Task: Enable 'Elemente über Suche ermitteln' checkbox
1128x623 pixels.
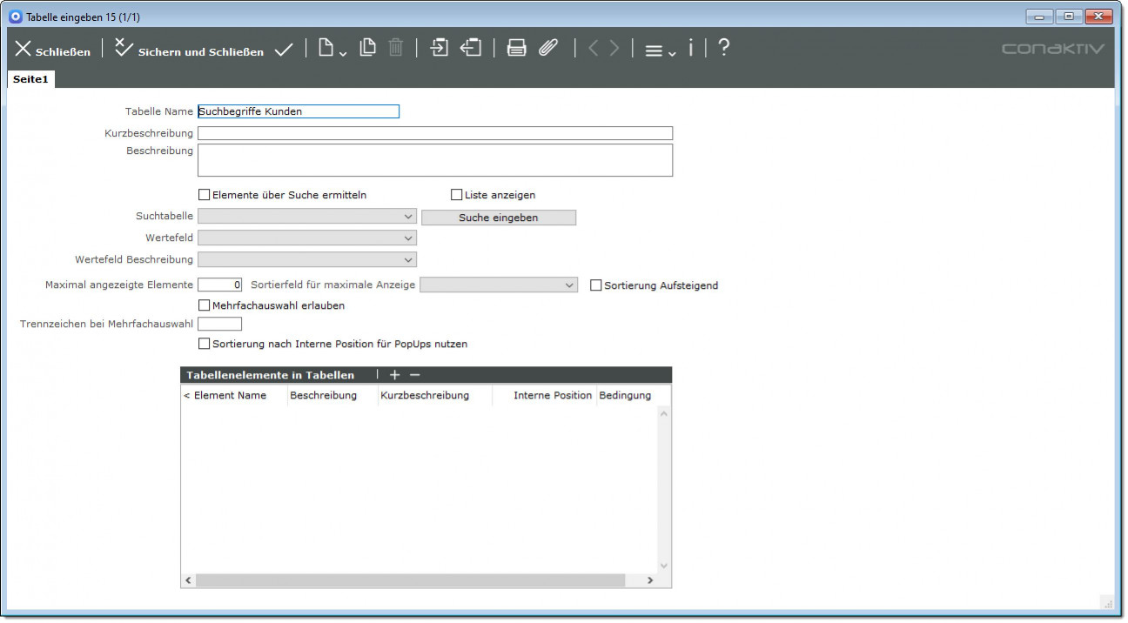Action: pos(205,195)
